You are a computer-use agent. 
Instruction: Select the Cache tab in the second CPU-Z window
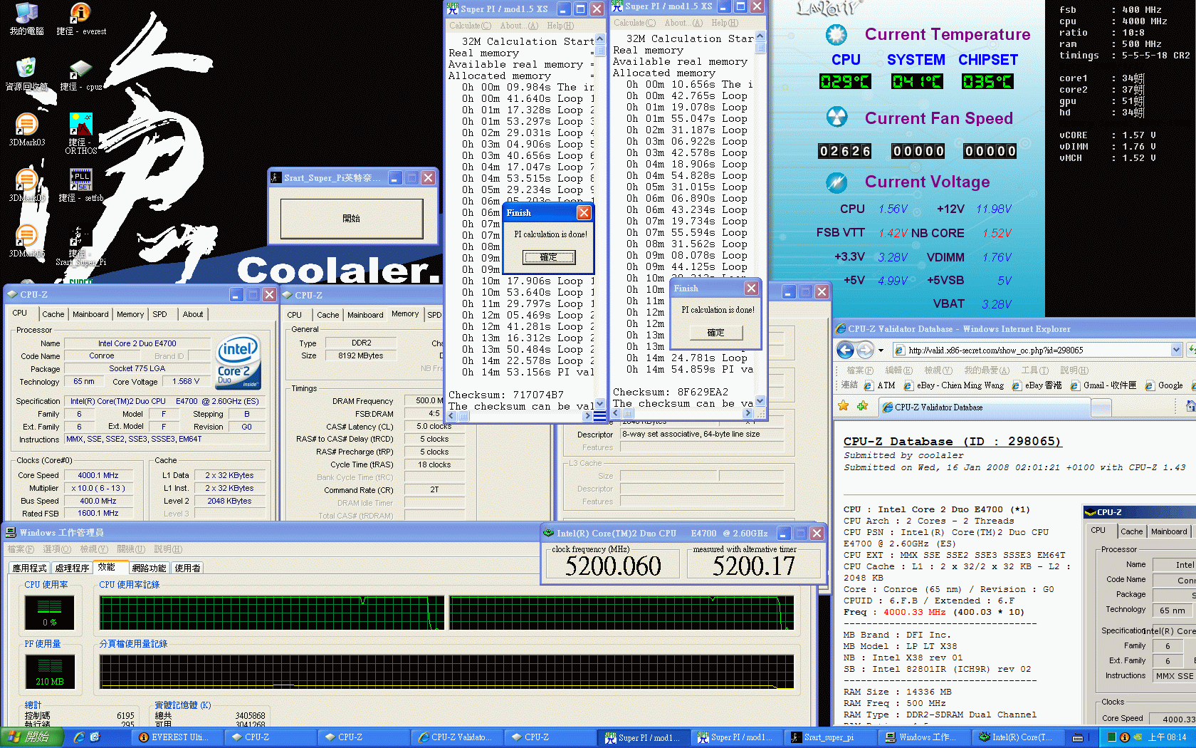(x=328, y=315)
